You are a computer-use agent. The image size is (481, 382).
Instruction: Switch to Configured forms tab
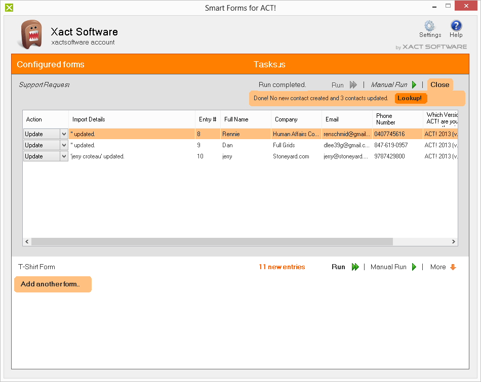tap(51, 64)
